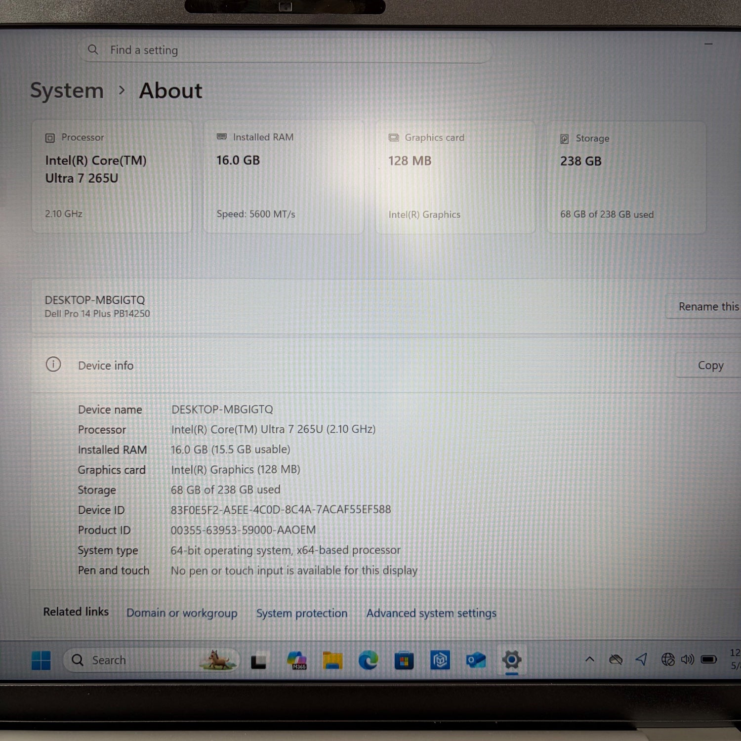
Task: Go back to System in breadcrumb
Action: click(67, 91)
